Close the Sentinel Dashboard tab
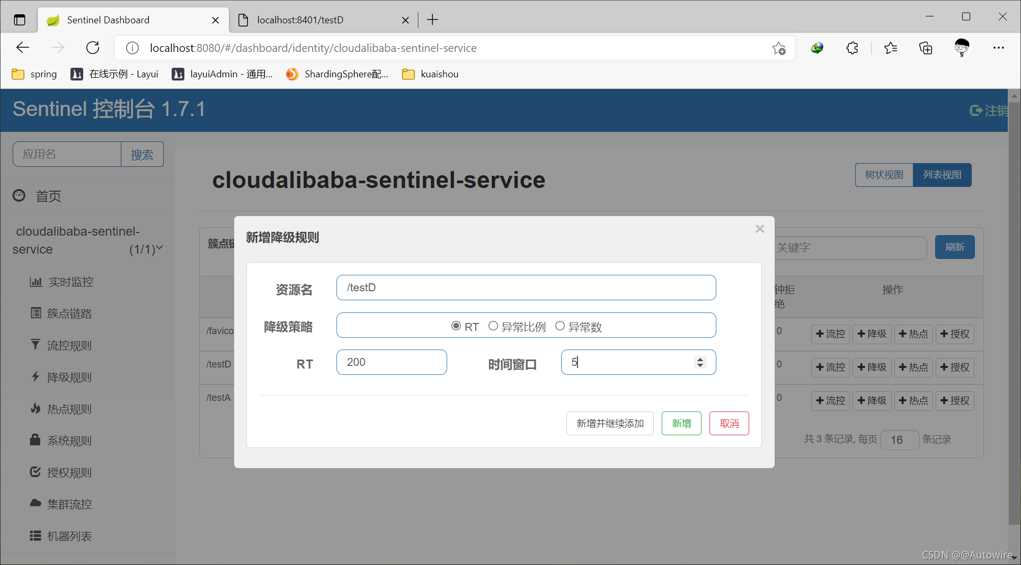The height and width of the screenshot is (565, 1021). coord(216,20)
